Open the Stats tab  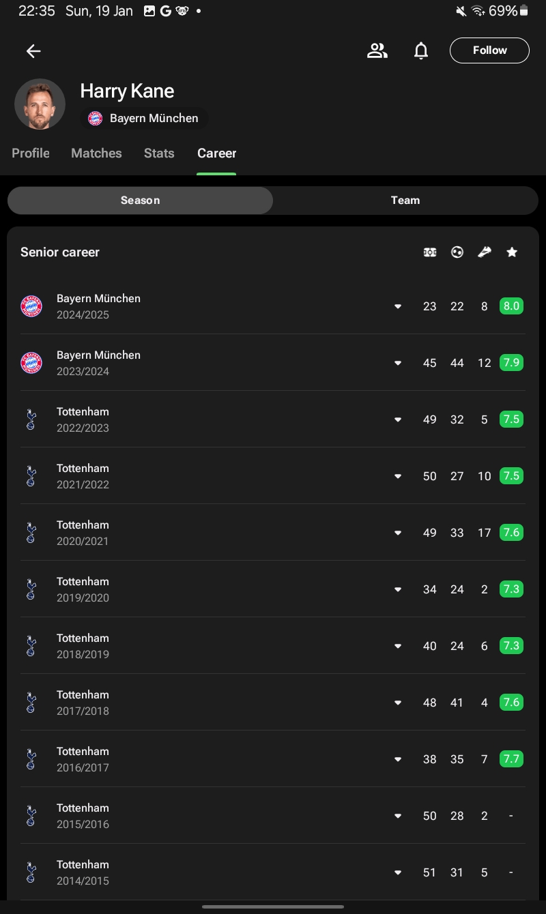pyautogui.click(x=159, y=153)
